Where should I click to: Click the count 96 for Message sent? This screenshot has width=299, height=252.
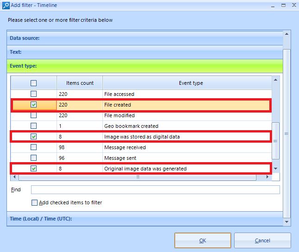(62, 158)
